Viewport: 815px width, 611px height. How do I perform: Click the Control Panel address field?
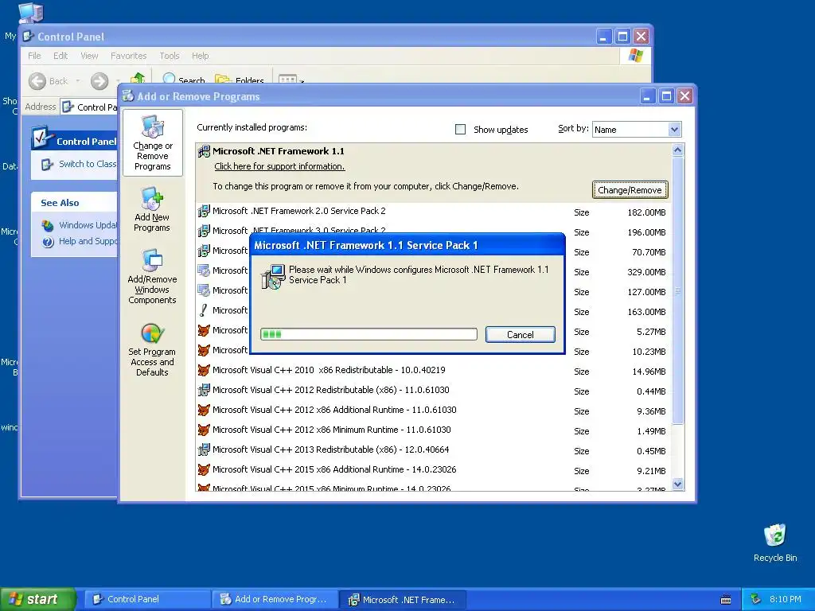pyautogui.click(x=89, y=107)
